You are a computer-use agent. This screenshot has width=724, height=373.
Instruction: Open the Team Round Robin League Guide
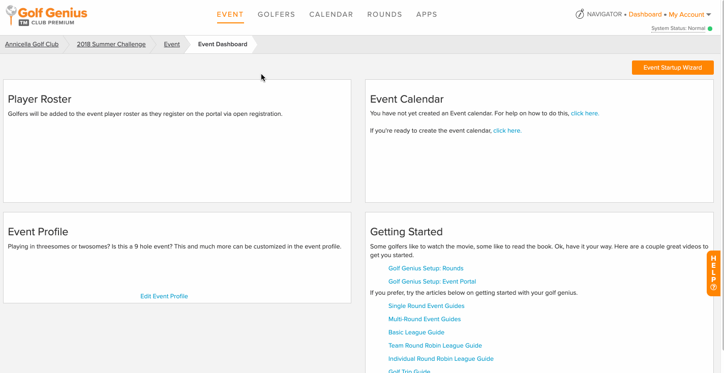click(435, 345)
